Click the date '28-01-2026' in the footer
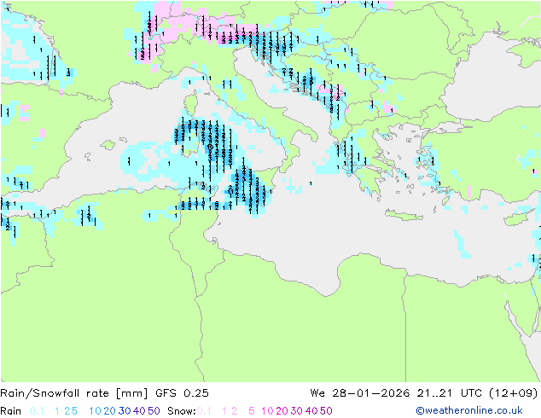Viewport: 541px width, 418px height. 371,393
